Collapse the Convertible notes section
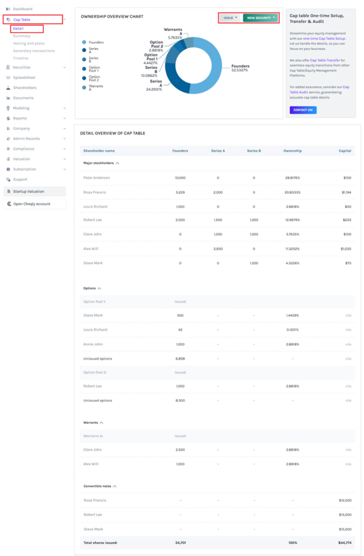364x556 pixels. pos(114,486)
